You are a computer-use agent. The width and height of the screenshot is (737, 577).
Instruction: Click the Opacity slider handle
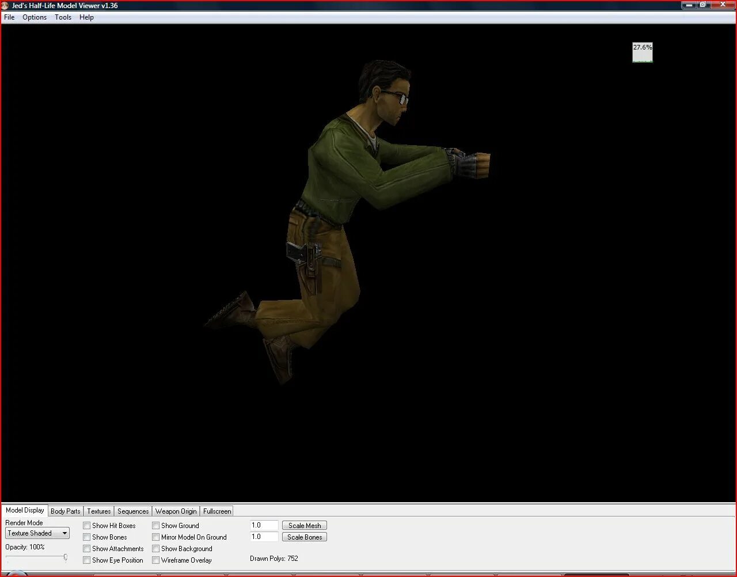[x=66, y=557]
